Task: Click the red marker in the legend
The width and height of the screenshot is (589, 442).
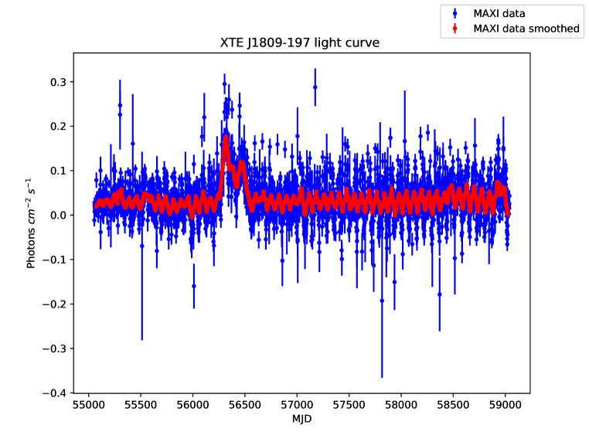Action: point(455,29)
